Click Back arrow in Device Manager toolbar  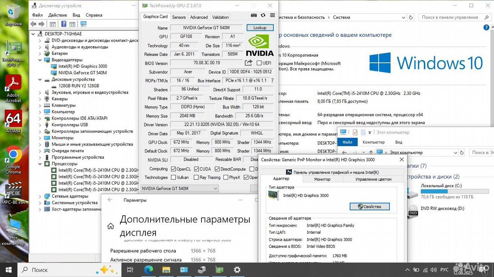pos(33,24)
